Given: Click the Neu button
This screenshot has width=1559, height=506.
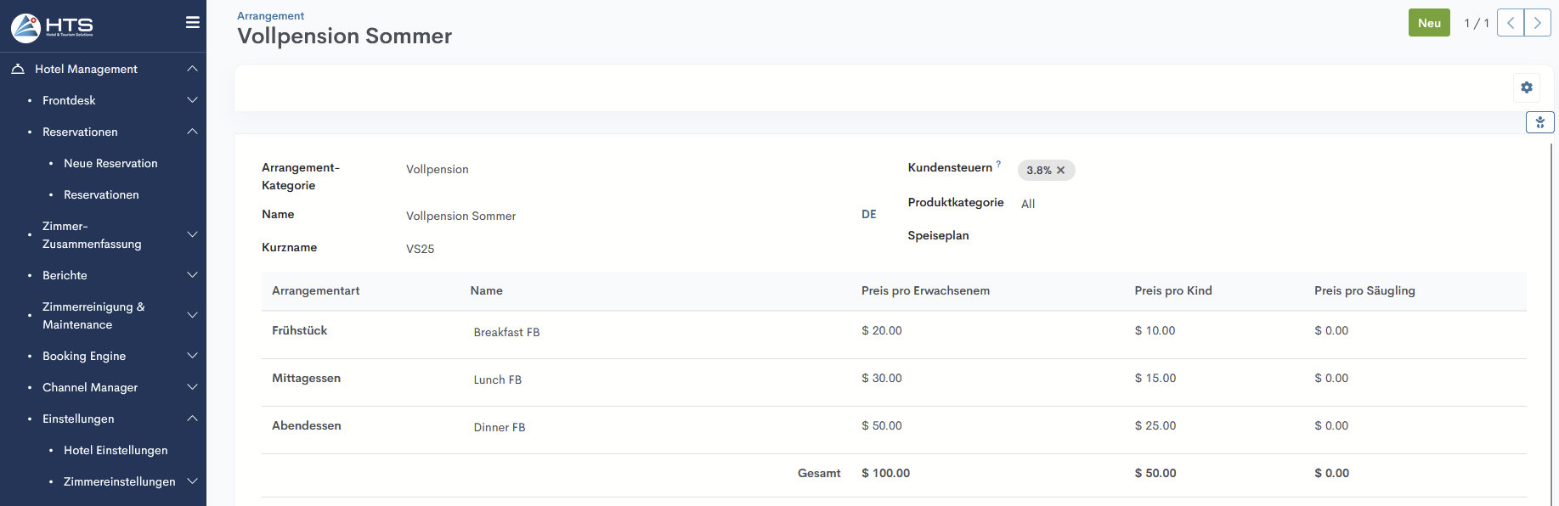Looking at the screenshot, I should point(1428,23).
